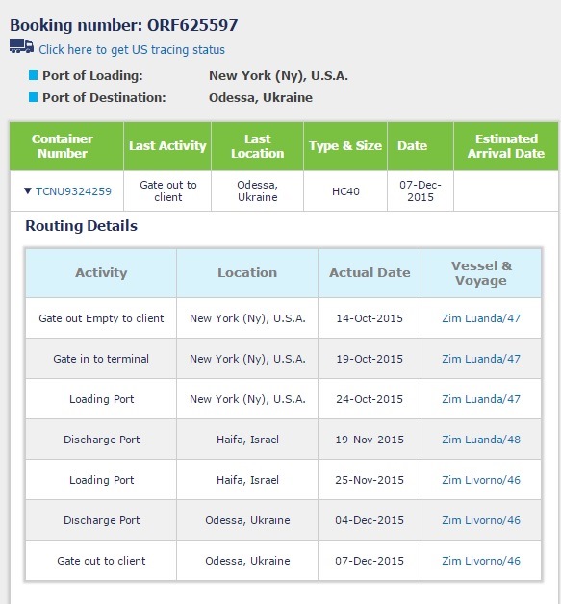This screenshot has height=604, width=561.
Task: Collapse the TCNU9324259 container row triangle
Action: point(27,191)
